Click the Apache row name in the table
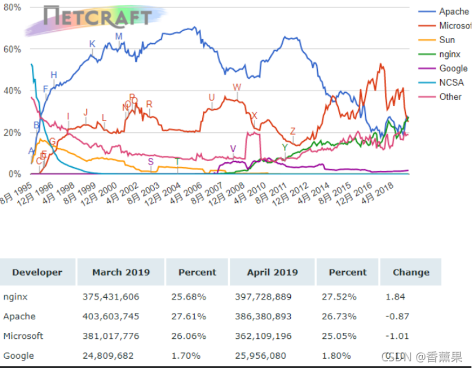The image size is (472, 368). [19, 316]
